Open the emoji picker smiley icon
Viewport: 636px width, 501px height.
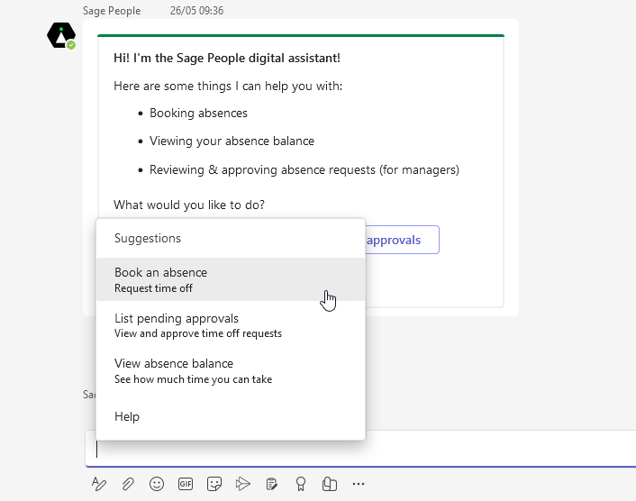157,484
